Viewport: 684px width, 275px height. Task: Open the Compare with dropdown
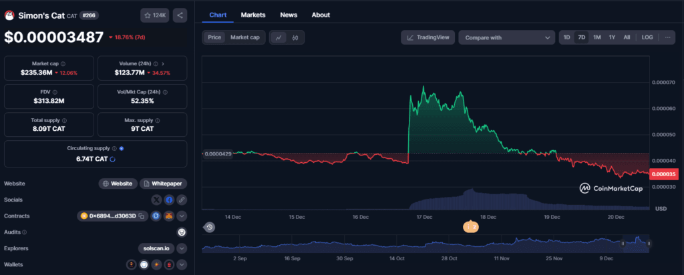click(506, 37)
